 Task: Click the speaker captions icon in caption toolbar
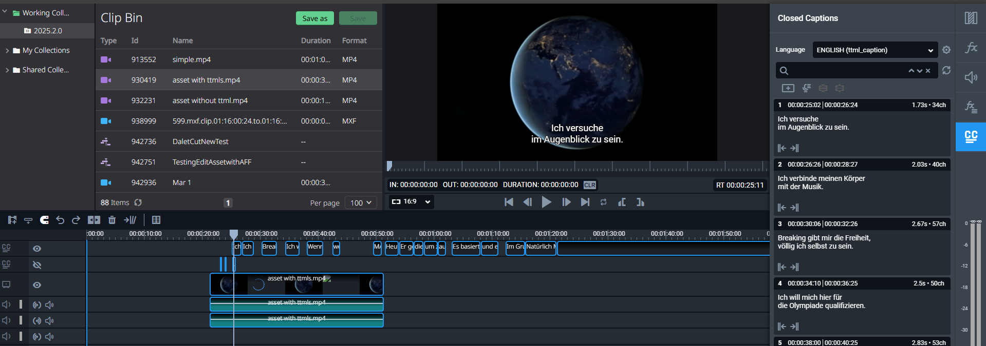pos(807,88)
